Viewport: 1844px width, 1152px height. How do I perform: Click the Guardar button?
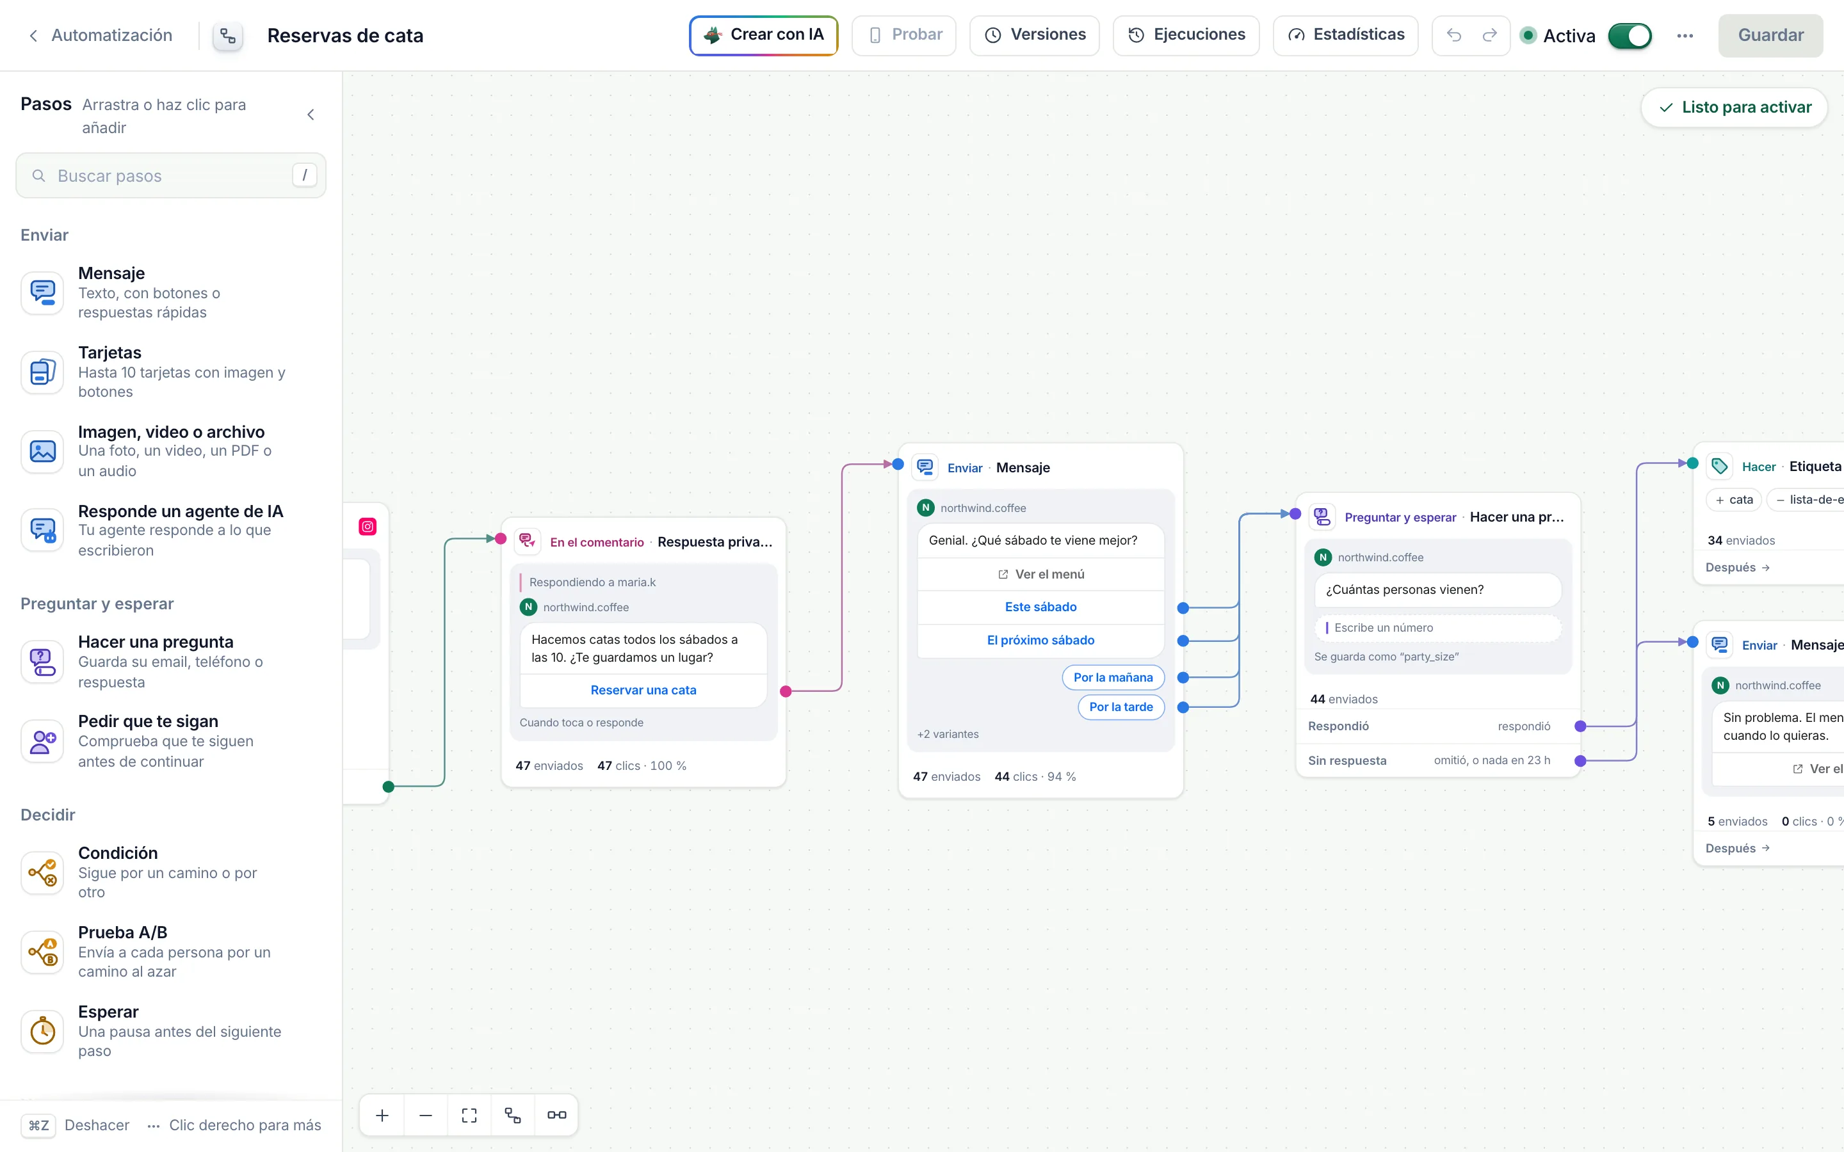pos(1770,35)
